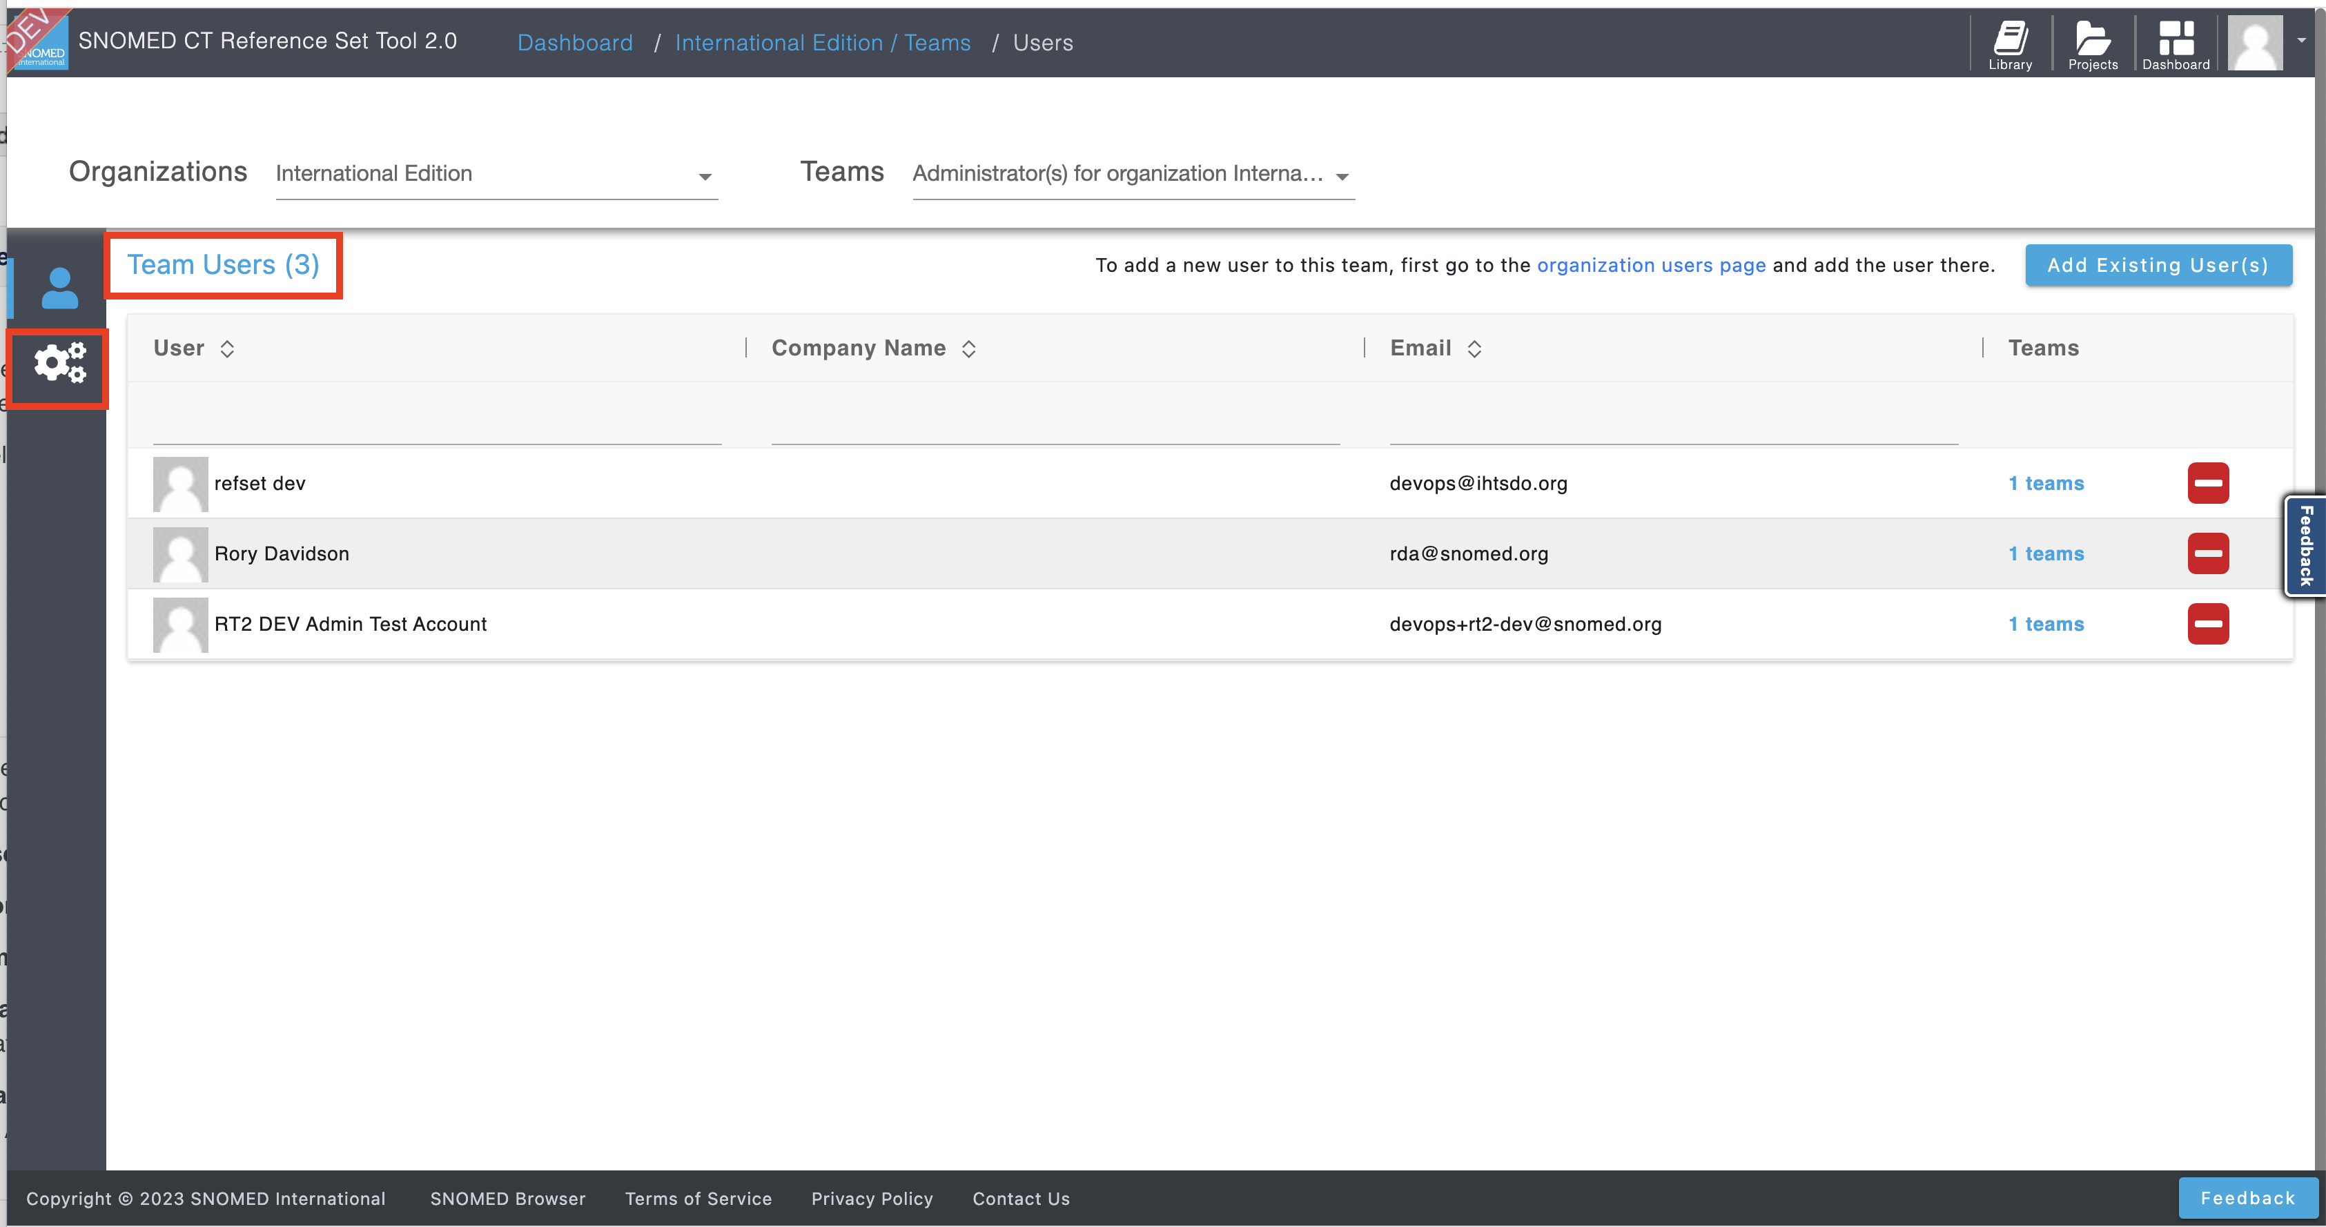Click the footer Feedback button
This screenshot has width=2326, height=1227.
tap(2247, 1198)
